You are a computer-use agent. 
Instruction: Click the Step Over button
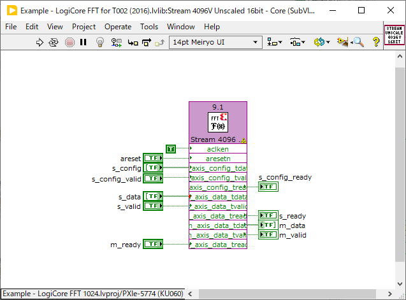[x=147, y=42]
